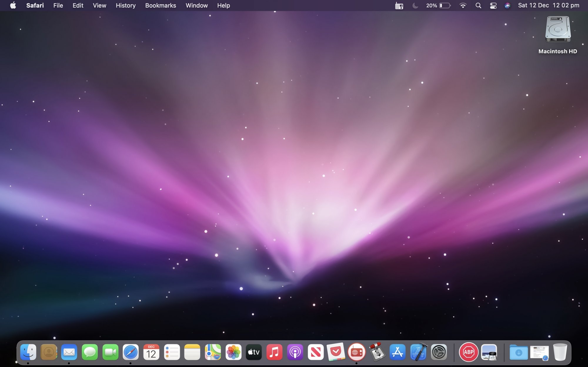Click the date and time clock
Viewport: 588px width, 367px height.
[x=548, y=6]
